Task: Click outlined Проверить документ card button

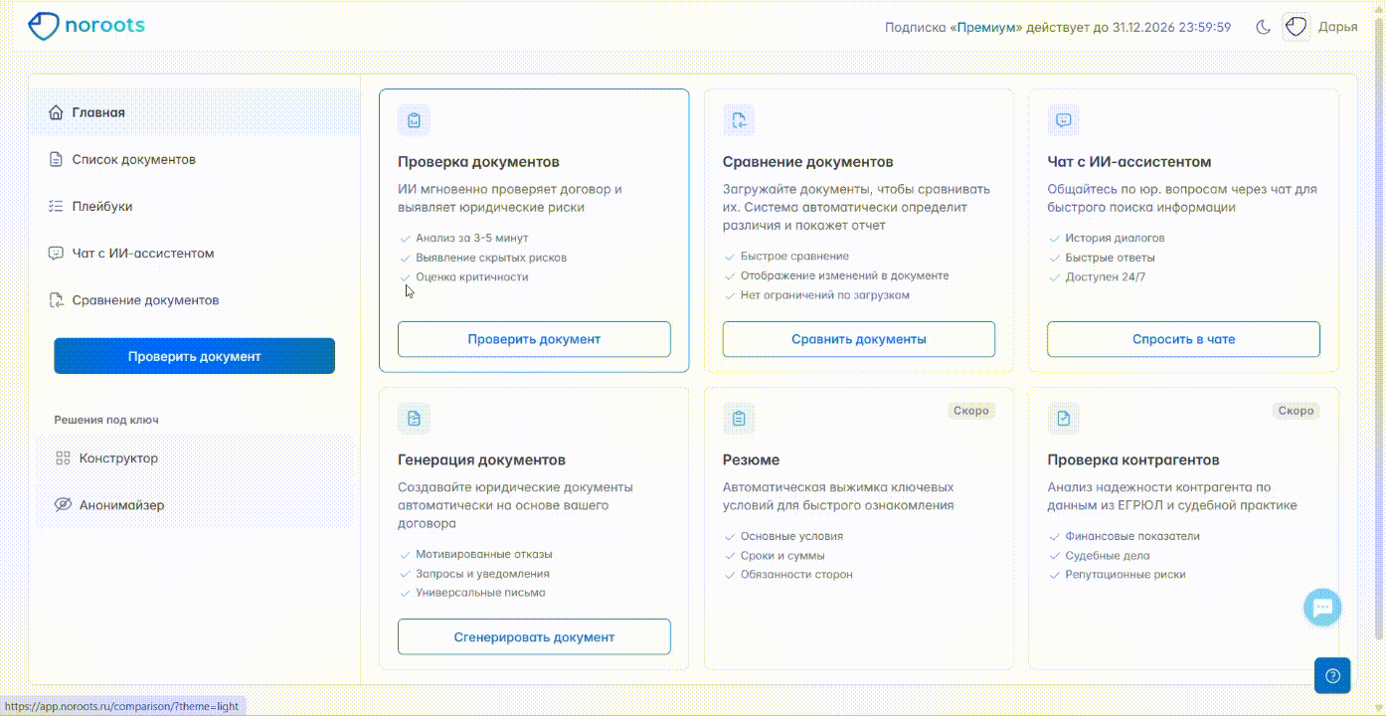Action: 534,339
